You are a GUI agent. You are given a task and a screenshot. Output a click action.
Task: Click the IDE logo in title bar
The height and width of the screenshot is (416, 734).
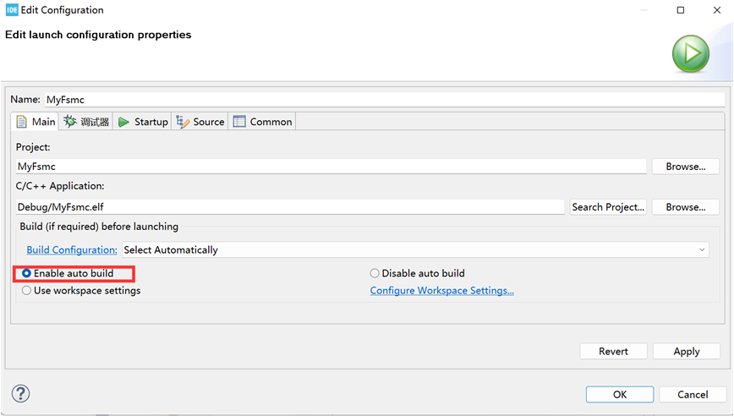click(12, 10)
